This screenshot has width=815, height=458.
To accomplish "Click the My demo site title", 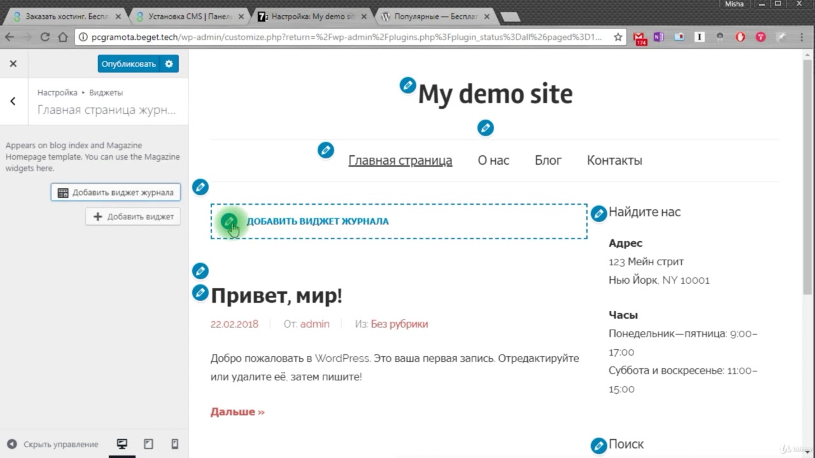I will click(495, 94).
